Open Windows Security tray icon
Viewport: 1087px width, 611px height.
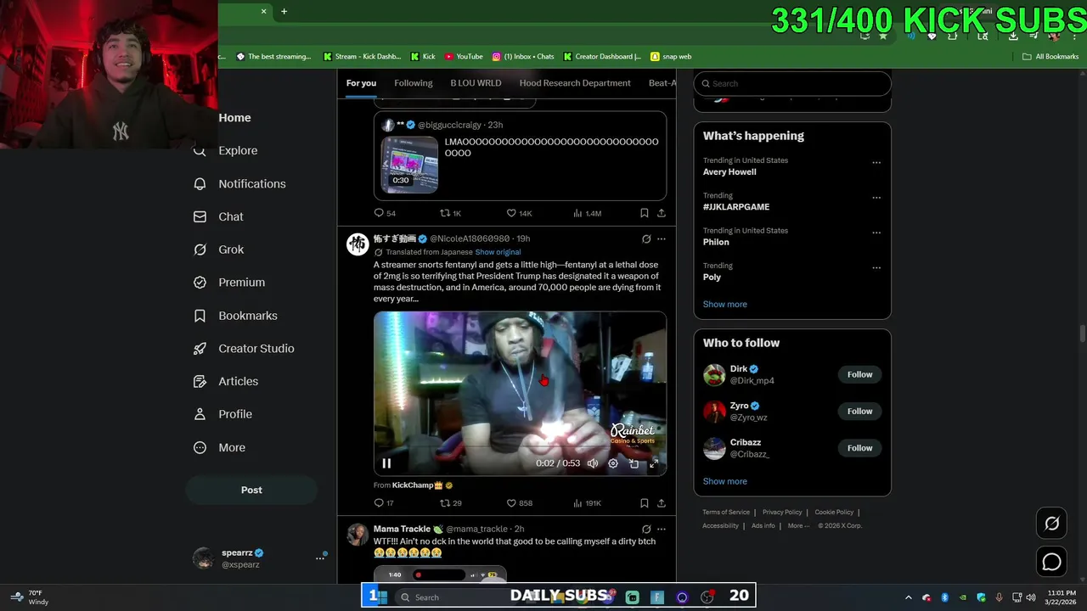click(981, 597)
